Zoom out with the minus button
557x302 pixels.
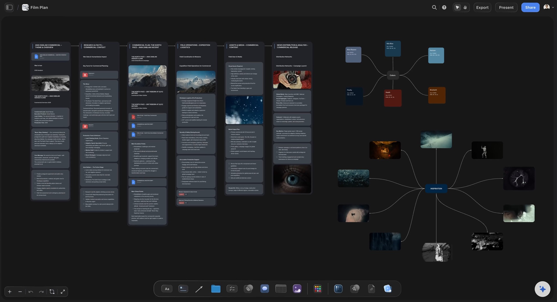click(20, 292)
